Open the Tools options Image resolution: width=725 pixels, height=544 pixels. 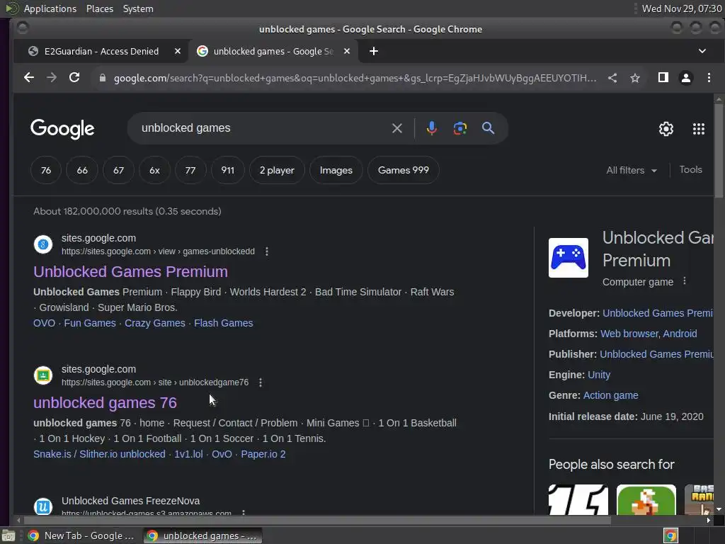point(690,170)
